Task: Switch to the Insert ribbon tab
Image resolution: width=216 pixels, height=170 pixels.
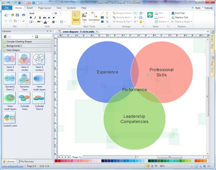Action: click(x=30, y=8)
